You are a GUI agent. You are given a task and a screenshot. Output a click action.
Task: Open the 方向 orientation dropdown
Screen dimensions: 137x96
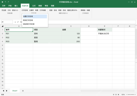(x=9, y=10)
